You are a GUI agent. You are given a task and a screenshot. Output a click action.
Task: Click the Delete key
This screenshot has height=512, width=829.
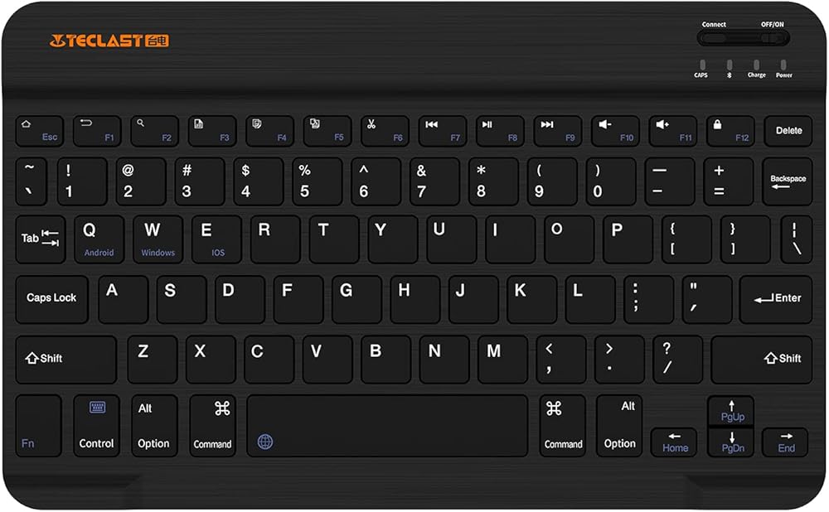pyautogui.click(x=788, y=131)
